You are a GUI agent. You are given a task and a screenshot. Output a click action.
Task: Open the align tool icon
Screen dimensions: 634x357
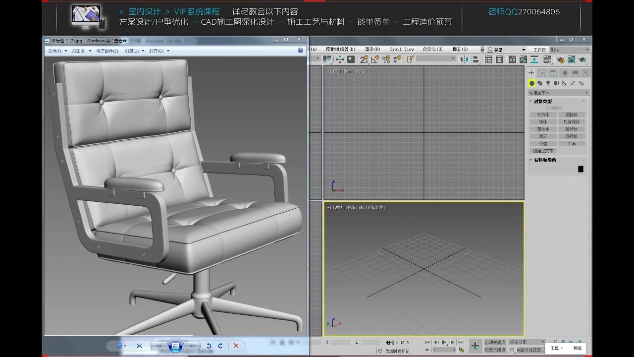[475, 59]
